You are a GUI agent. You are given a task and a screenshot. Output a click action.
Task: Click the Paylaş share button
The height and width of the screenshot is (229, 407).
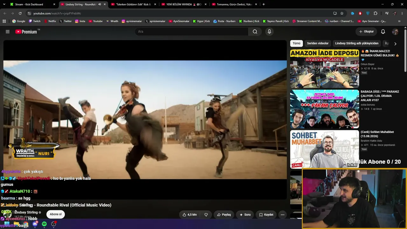(x=224, y=215)
